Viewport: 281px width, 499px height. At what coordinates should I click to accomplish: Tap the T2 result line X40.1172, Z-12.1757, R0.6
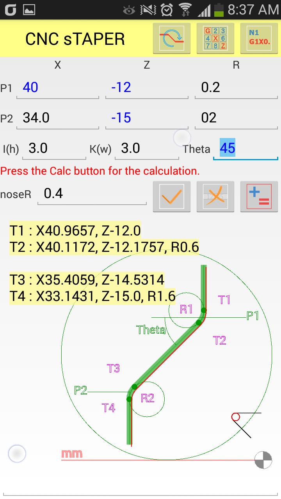point(104,247)
